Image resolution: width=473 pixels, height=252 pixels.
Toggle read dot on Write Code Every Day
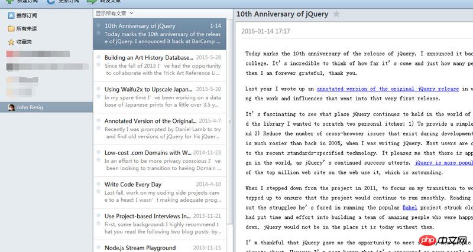98,184
